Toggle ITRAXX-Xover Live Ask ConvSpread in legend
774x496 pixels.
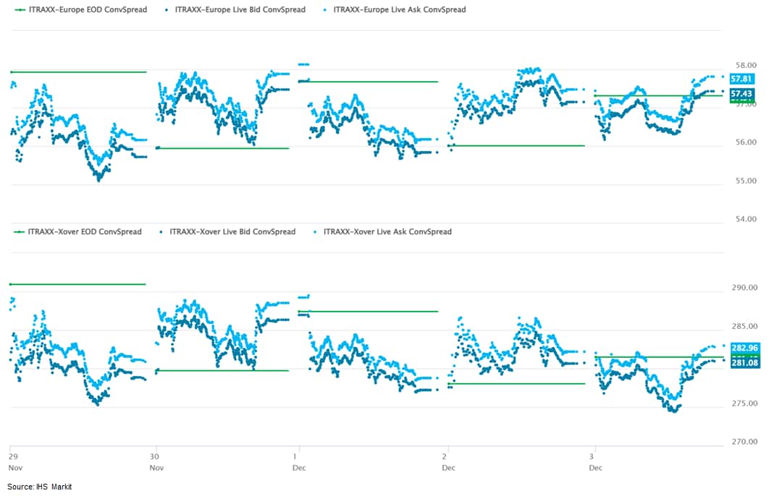click(387, 232)
